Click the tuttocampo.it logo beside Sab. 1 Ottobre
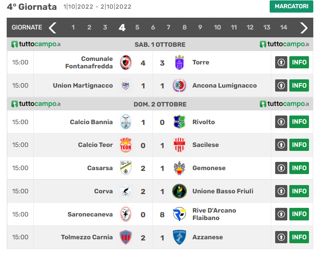The width and height of the screenshot is (318, 255). point(36,44)
